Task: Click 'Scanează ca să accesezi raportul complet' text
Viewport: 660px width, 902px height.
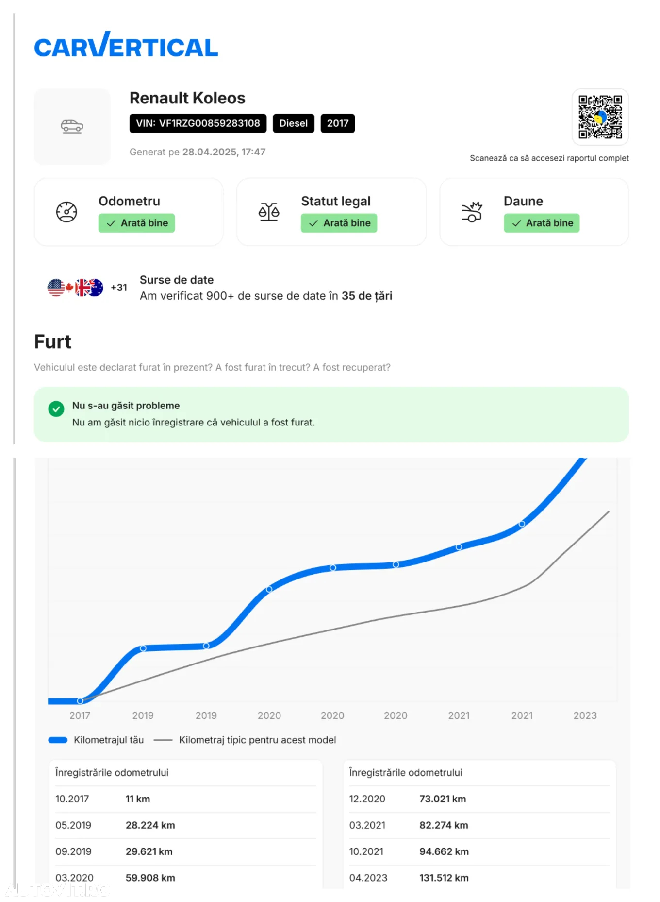Action: point(549,158)
